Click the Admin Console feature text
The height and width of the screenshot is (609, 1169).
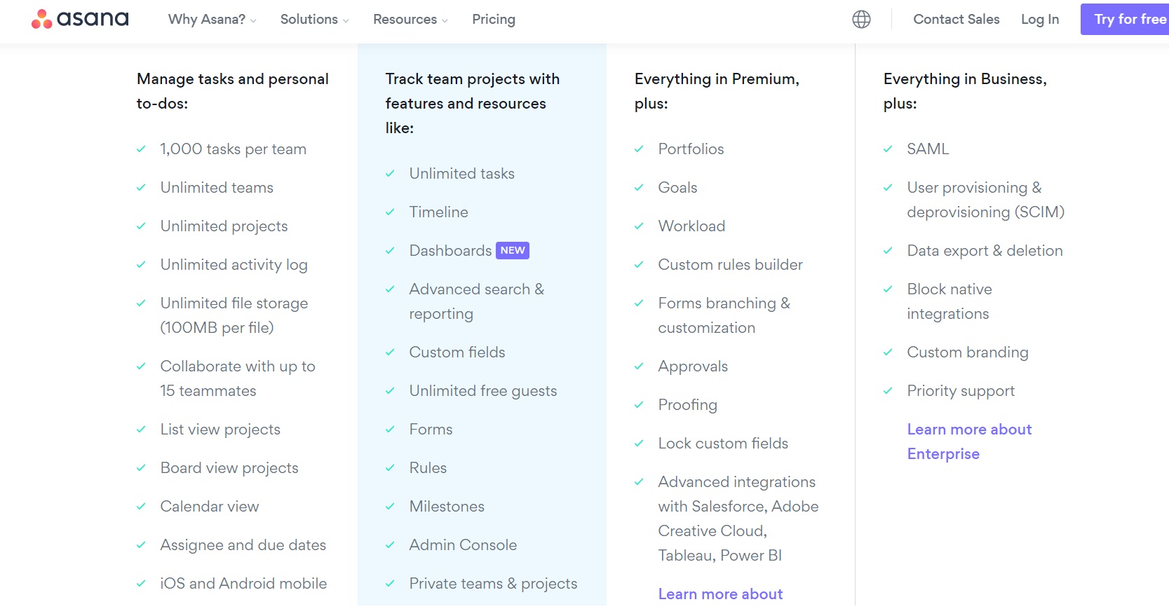pos(463,545)
